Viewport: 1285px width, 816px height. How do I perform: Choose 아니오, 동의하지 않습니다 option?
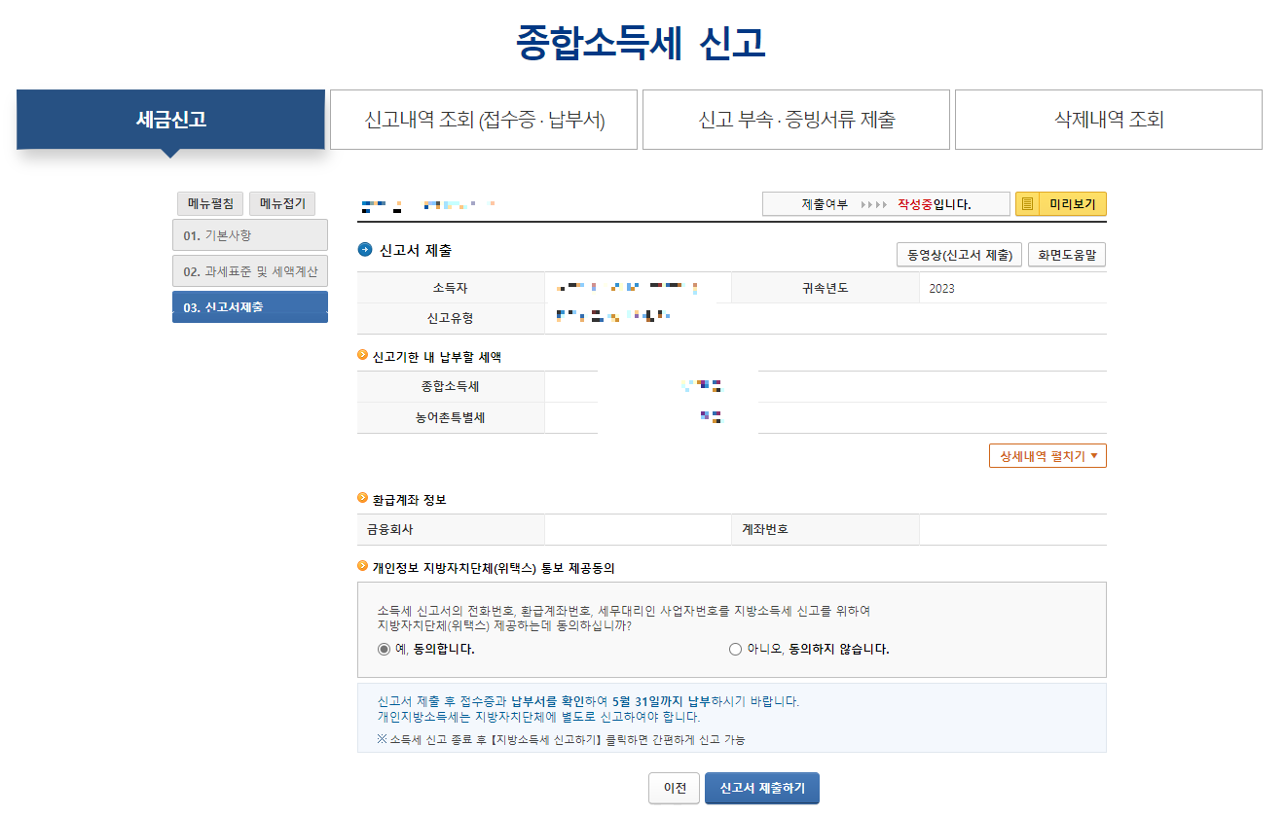point(735,651)
